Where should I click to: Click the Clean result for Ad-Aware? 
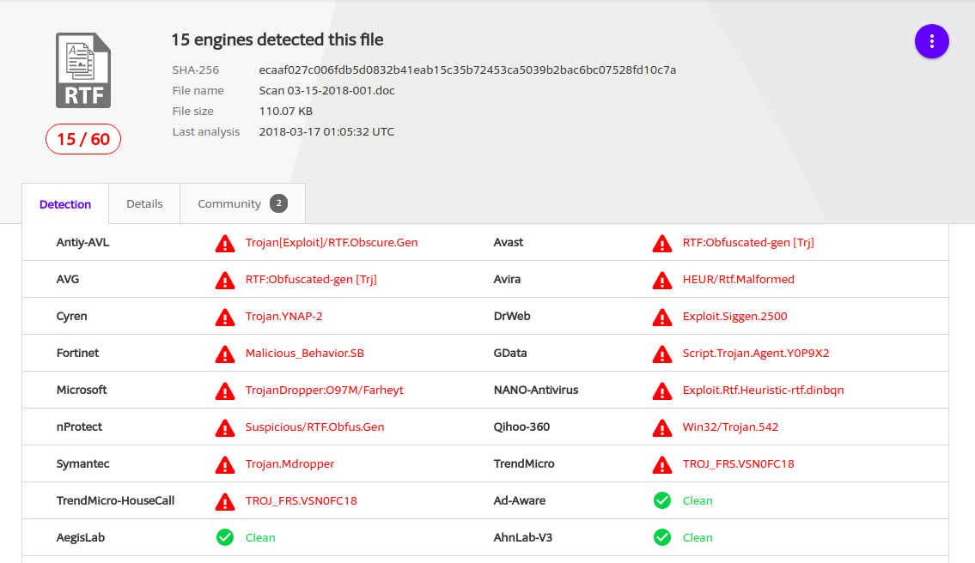click(x=698, y=500)
